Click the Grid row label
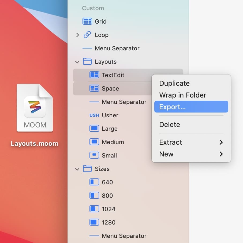Screen dimensions: 243x243 [100, 21]
